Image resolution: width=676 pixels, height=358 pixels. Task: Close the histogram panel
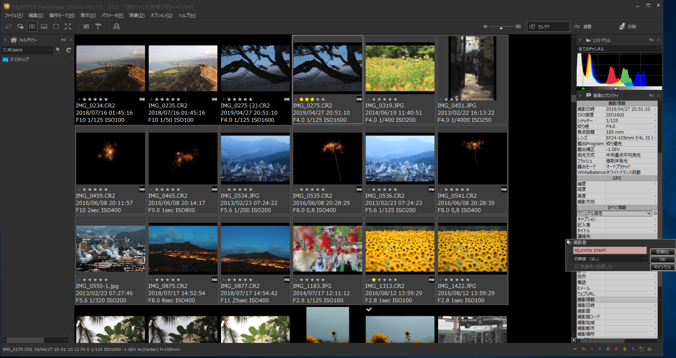click(x=658, y=40)
